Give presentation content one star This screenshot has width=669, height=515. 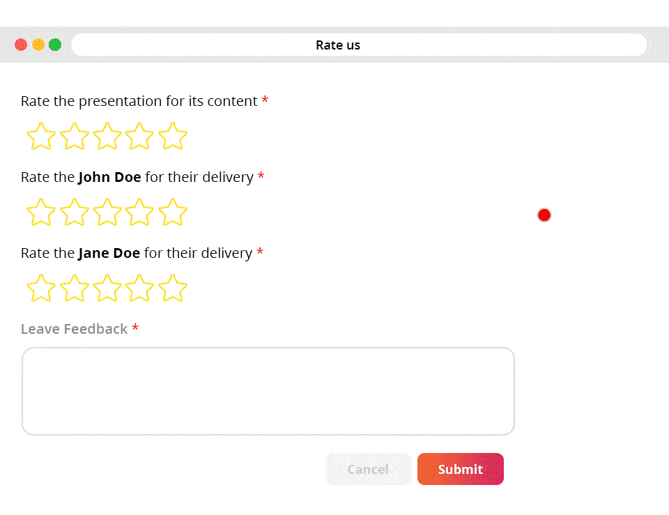click(41, 137)
